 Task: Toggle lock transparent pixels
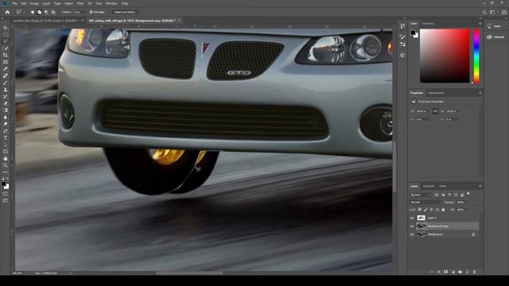click(420, 210)
